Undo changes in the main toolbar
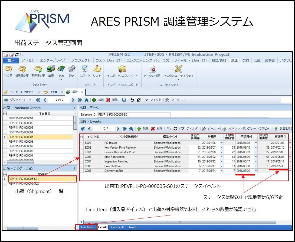 point(132,100)
